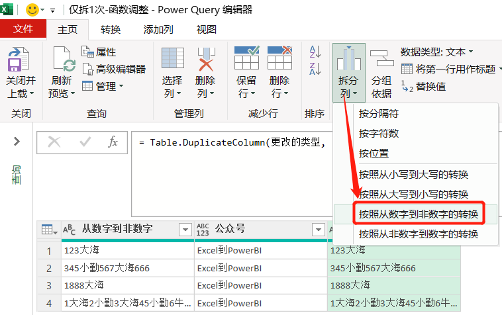
Task: Open filter dropdown of 公众号 column
Action: coord(319,229)
